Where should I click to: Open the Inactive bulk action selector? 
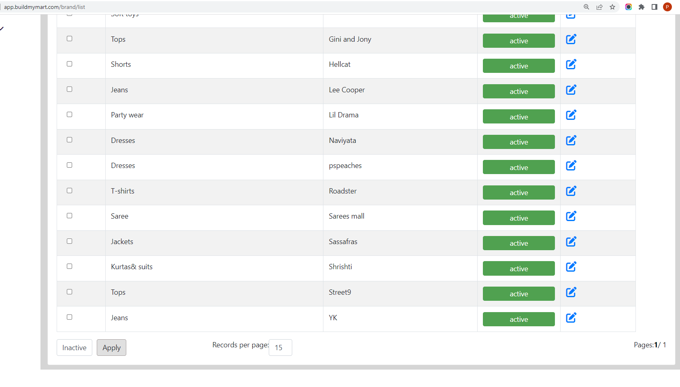tap(74, 348)
